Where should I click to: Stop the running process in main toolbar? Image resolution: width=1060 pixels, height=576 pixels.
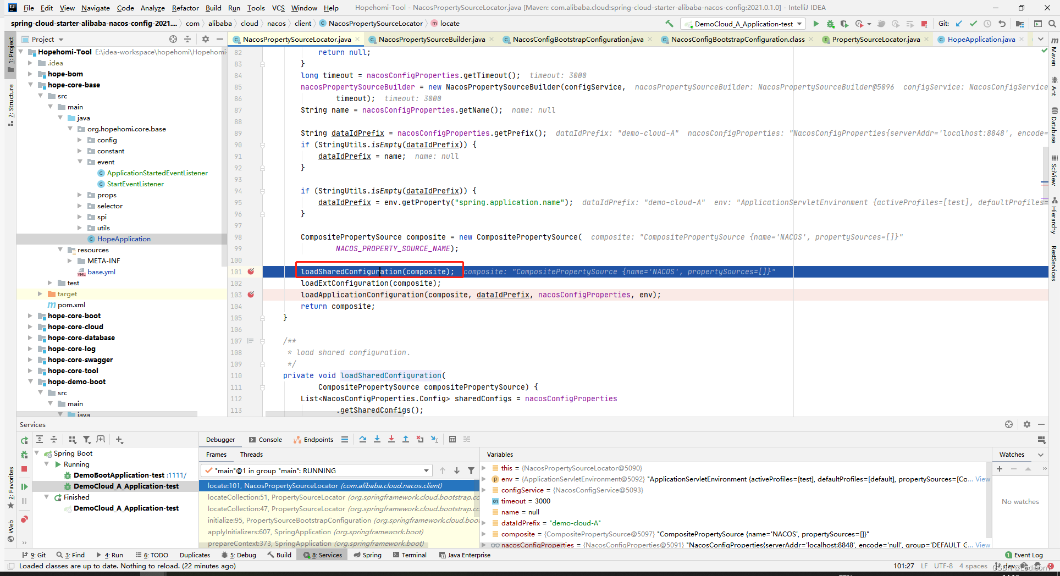924,24
